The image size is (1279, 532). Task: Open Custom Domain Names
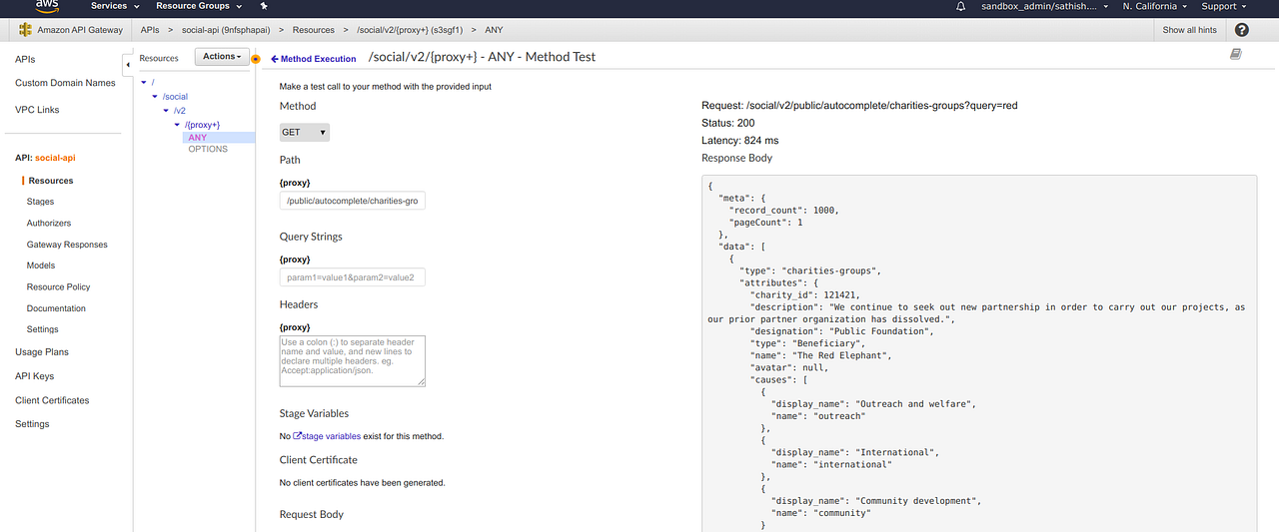tap(65, 83)
